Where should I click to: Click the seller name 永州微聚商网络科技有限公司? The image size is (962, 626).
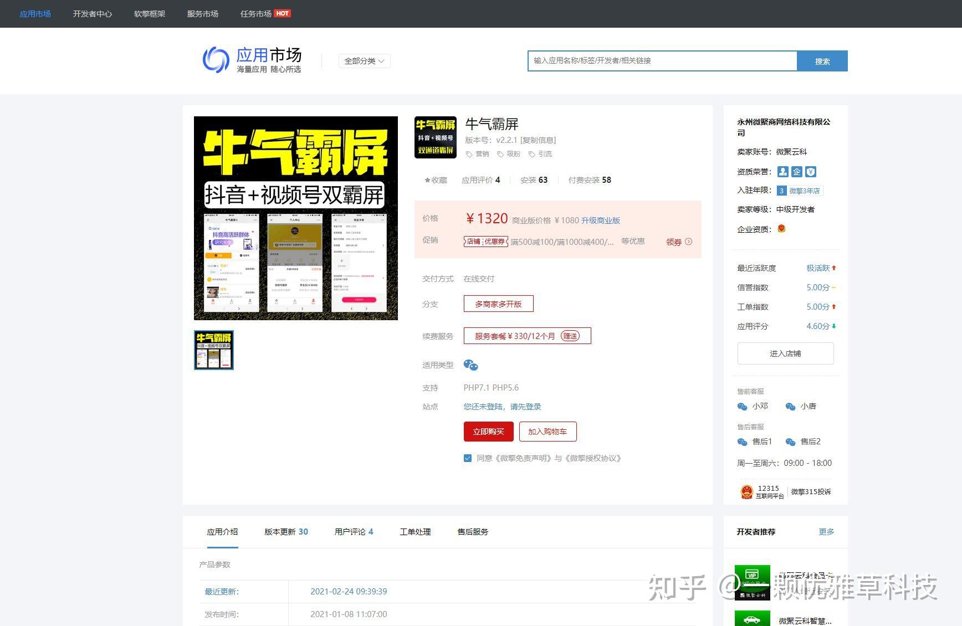(x=784, y=127)
